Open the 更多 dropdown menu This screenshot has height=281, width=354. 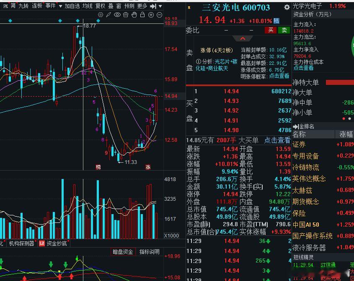141,6
